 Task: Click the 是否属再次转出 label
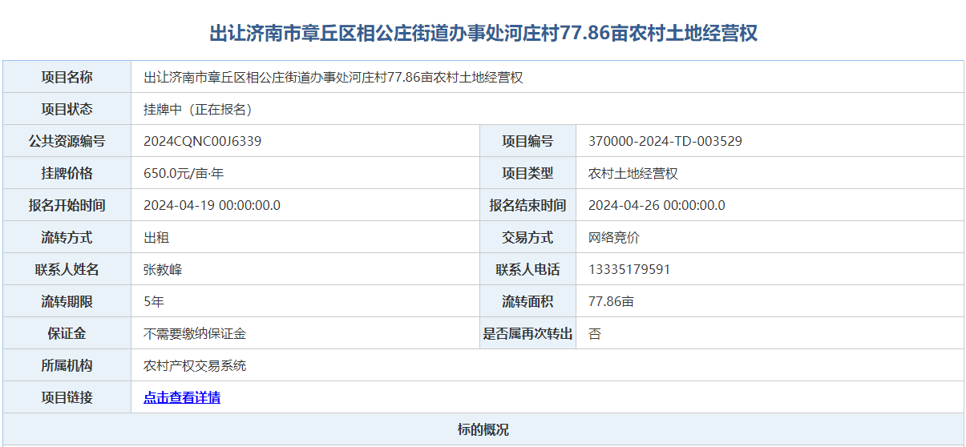527,333
